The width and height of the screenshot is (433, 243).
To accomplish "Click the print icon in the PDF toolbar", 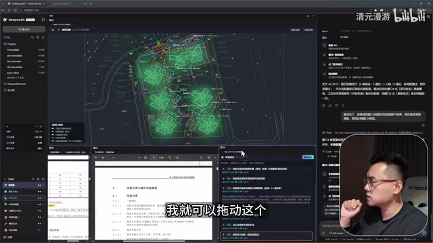I will 209,157.
